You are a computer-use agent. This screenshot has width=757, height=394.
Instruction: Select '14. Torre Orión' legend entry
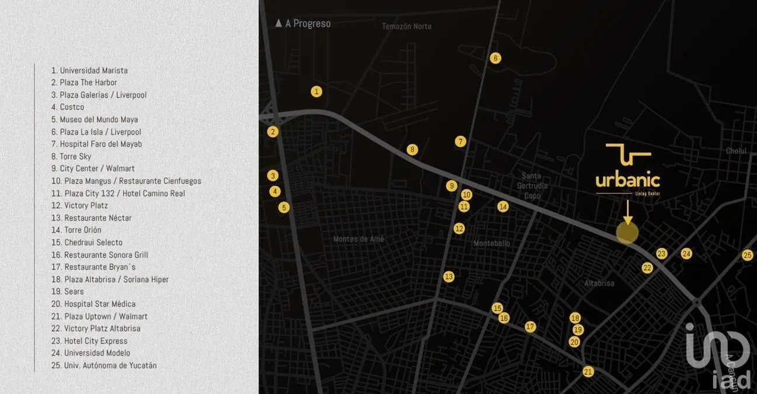click(76, 230)
